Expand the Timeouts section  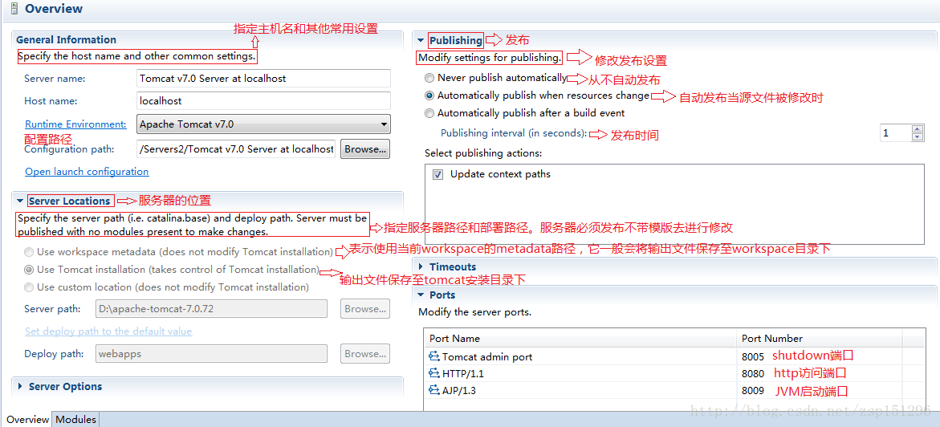click(421, 266)
